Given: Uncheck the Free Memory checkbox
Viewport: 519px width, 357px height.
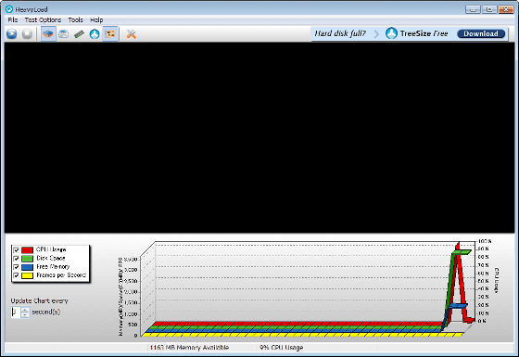Looking at the screenshot, I should (16, 267).
